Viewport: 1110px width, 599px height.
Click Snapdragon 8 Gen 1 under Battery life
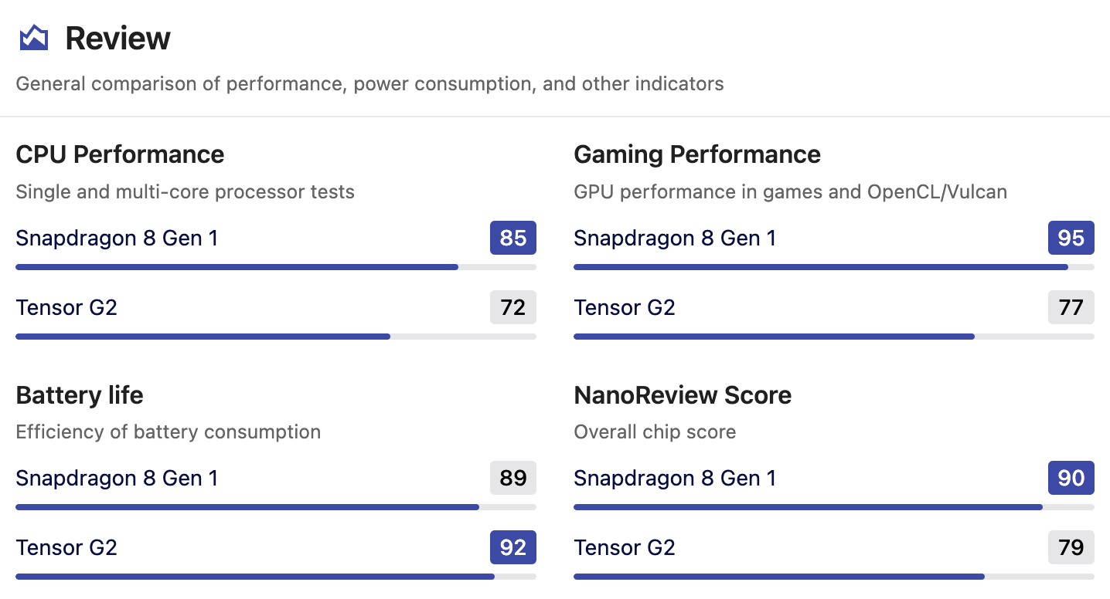pyautogui.click(x=117, y=478)
